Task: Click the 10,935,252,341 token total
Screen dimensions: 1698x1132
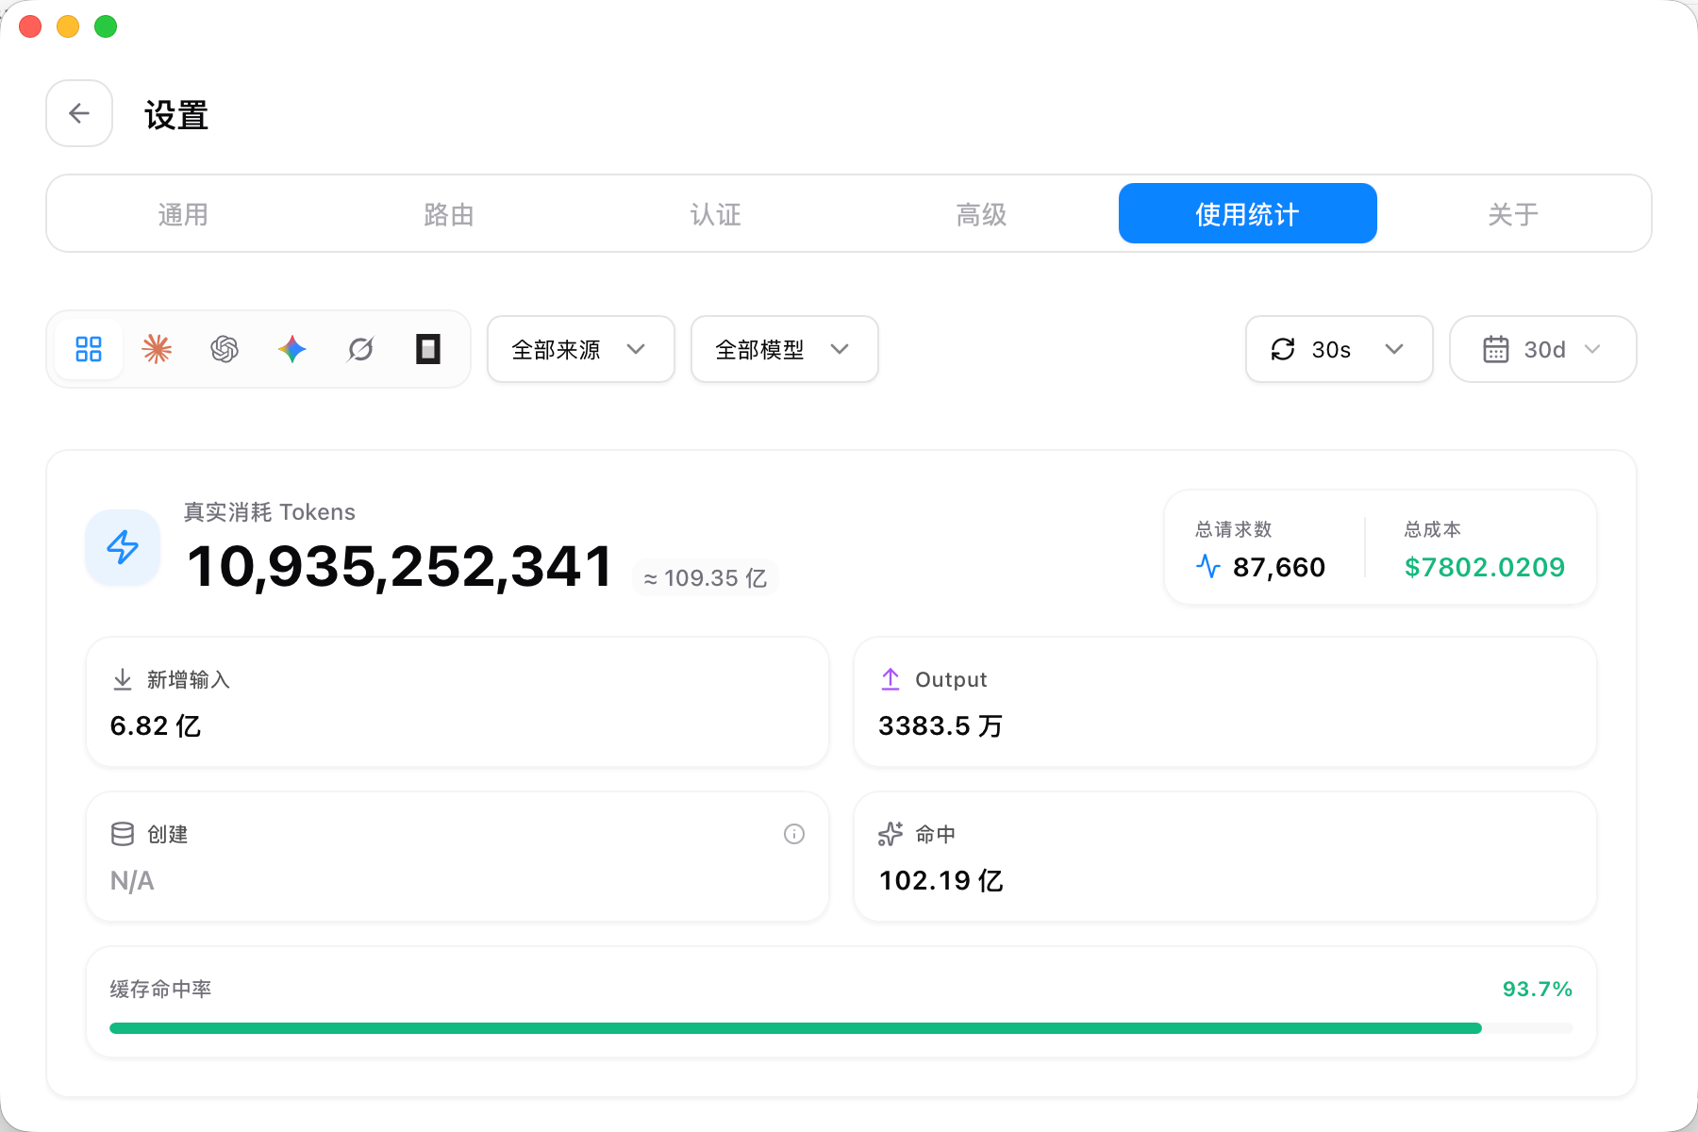Action: [x=400, y=566]
